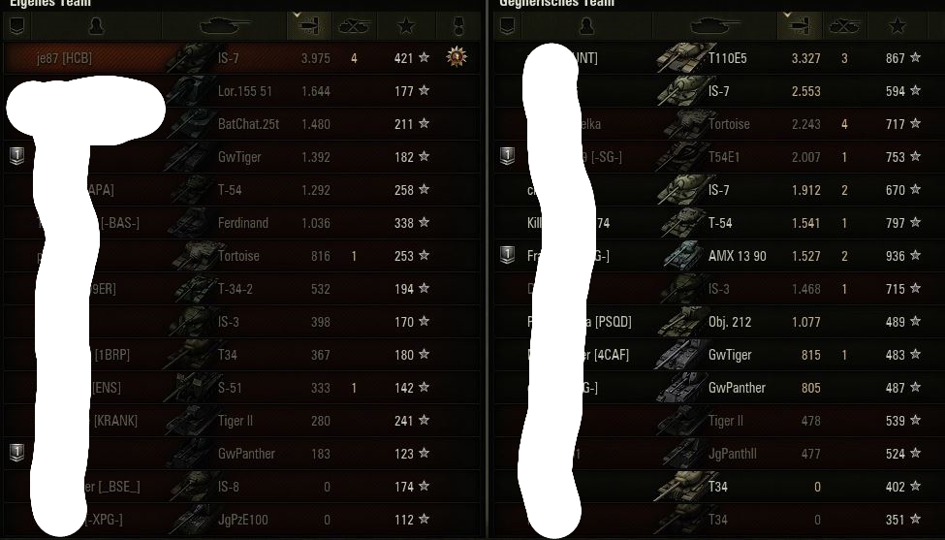Select the own team Lor.155 51 row
The height and width of the screenshot is (540, 945).
[x=241, y=91]
